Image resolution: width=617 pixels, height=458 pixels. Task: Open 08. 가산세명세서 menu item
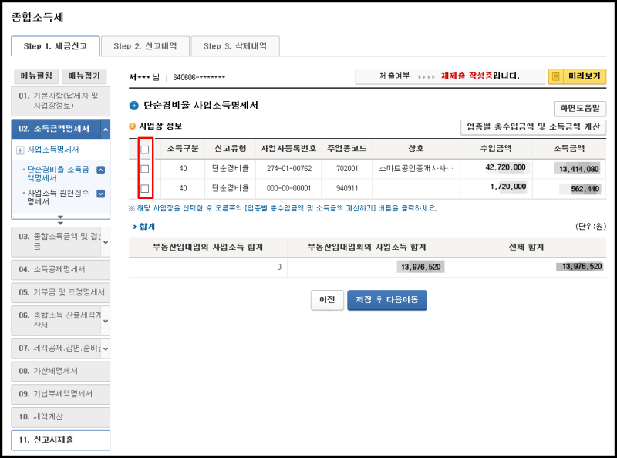[x=61, y=371]
